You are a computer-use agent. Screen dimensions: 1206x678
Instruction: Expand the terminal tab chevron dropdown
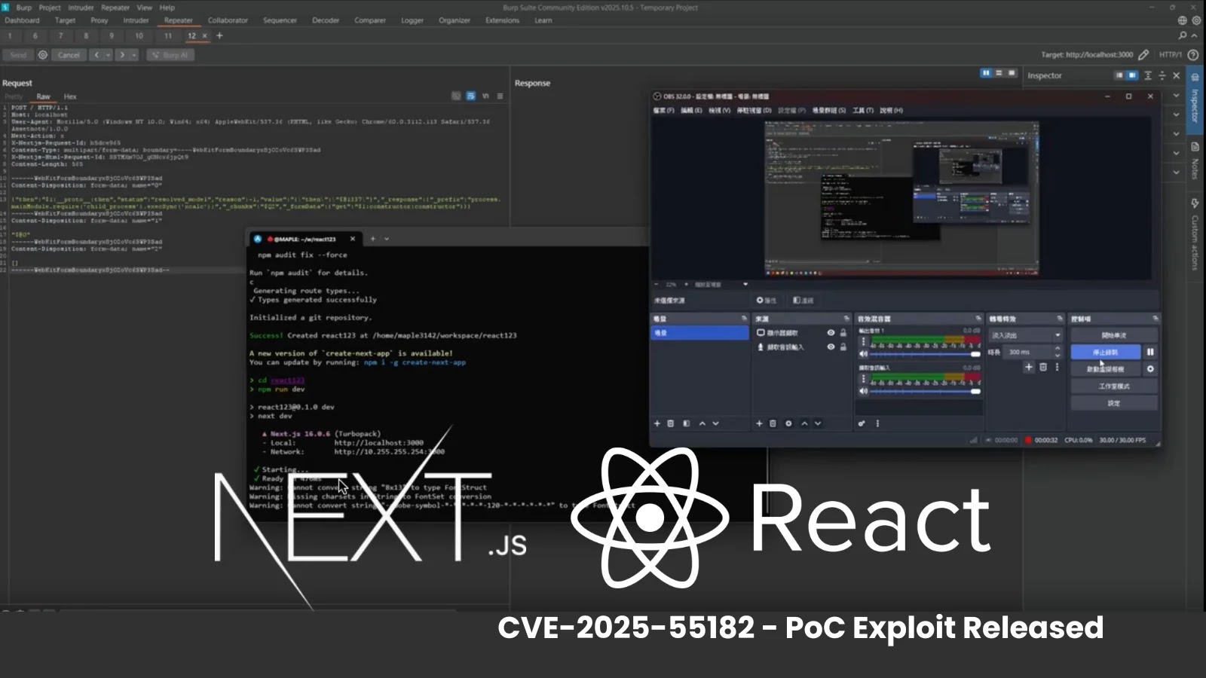click(385, 239)
